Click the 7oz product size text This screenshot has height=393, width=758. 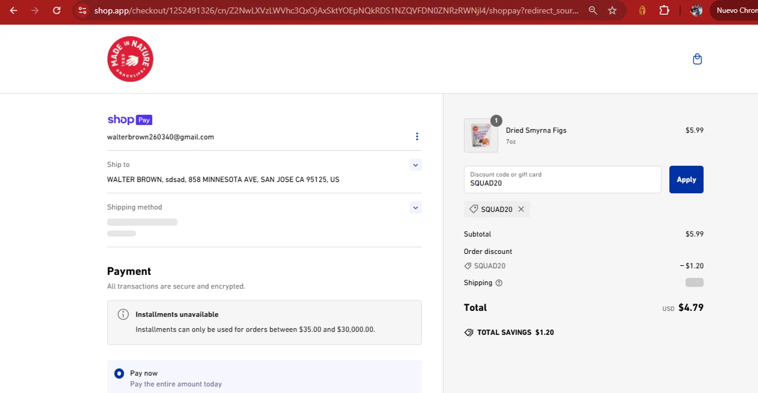click(x=511, y=142)
